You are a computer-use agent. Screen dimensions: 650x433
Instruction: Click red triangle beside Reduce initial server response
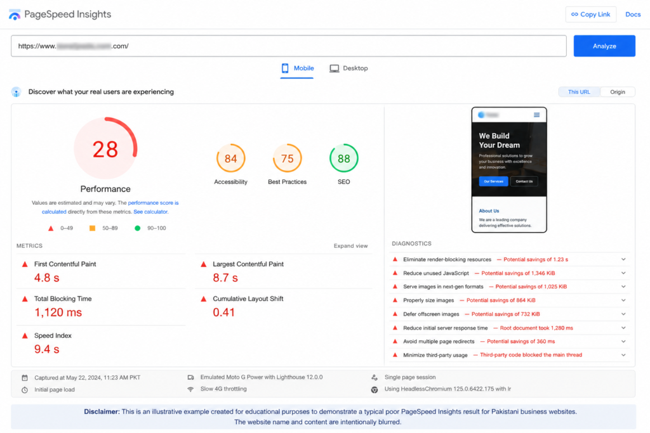[395, 328]
